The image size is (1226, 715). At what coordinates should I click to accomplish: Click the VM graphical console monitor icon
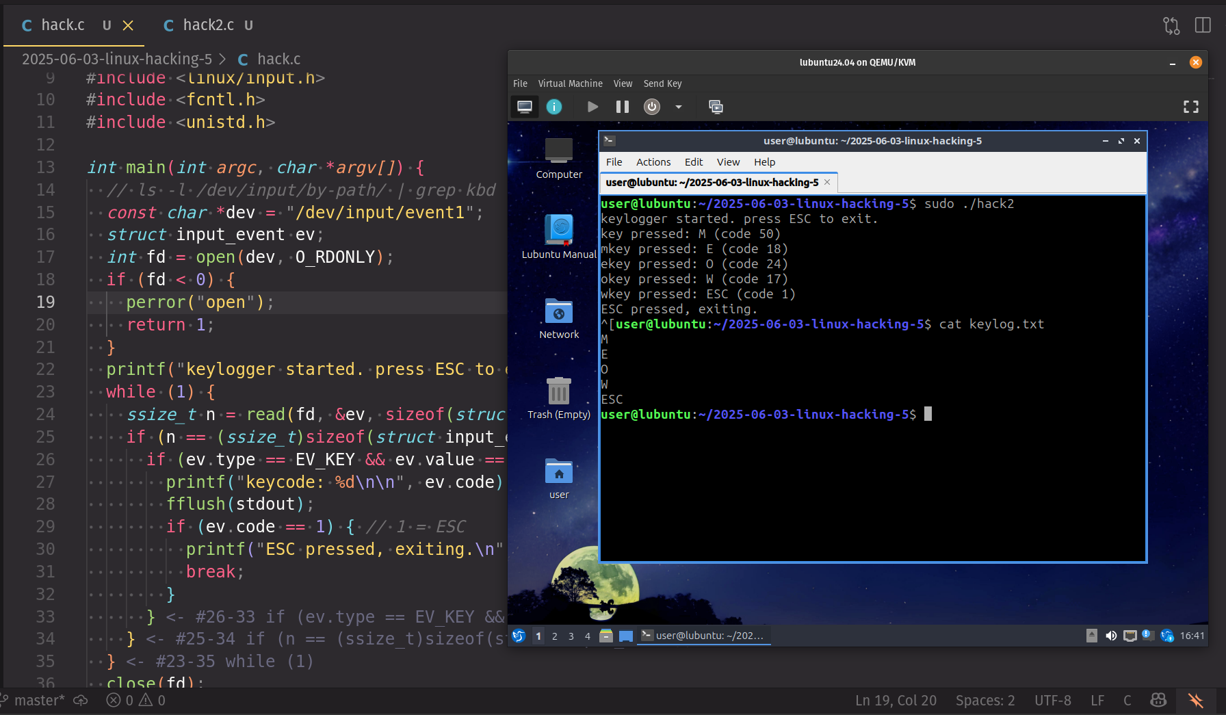click(x=525, y=107)
